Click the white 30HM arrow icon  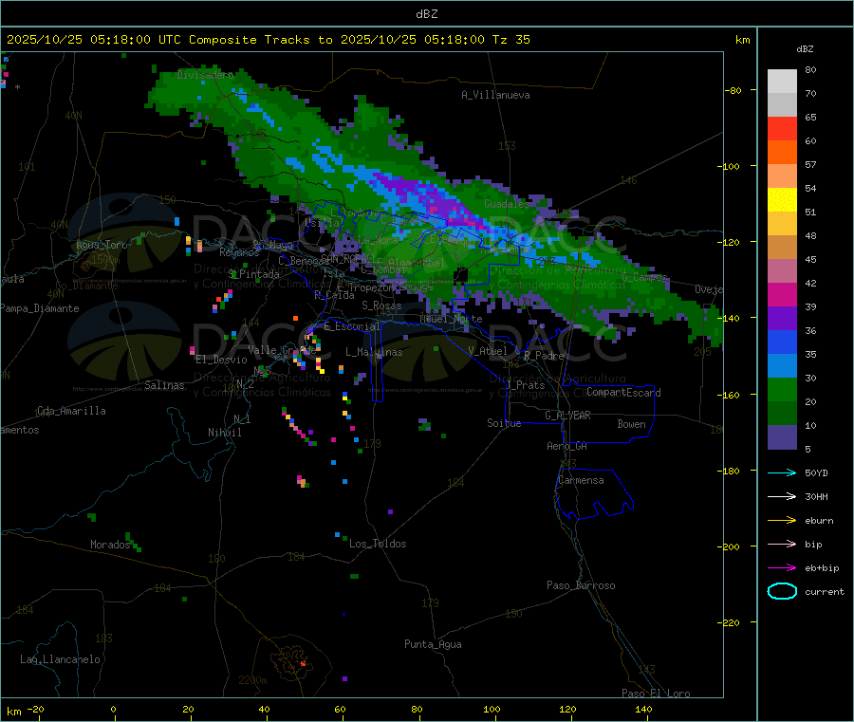point(782,496)
